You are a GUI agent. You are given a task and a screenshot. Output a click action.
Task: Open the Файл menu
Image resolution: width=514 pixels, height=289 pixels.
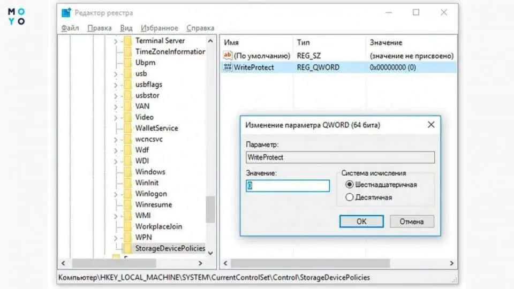pos(70,28)
